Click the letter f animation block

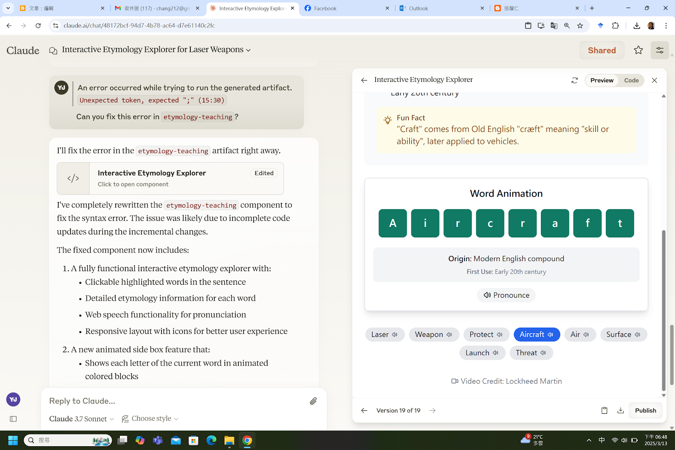pos(587,223)
